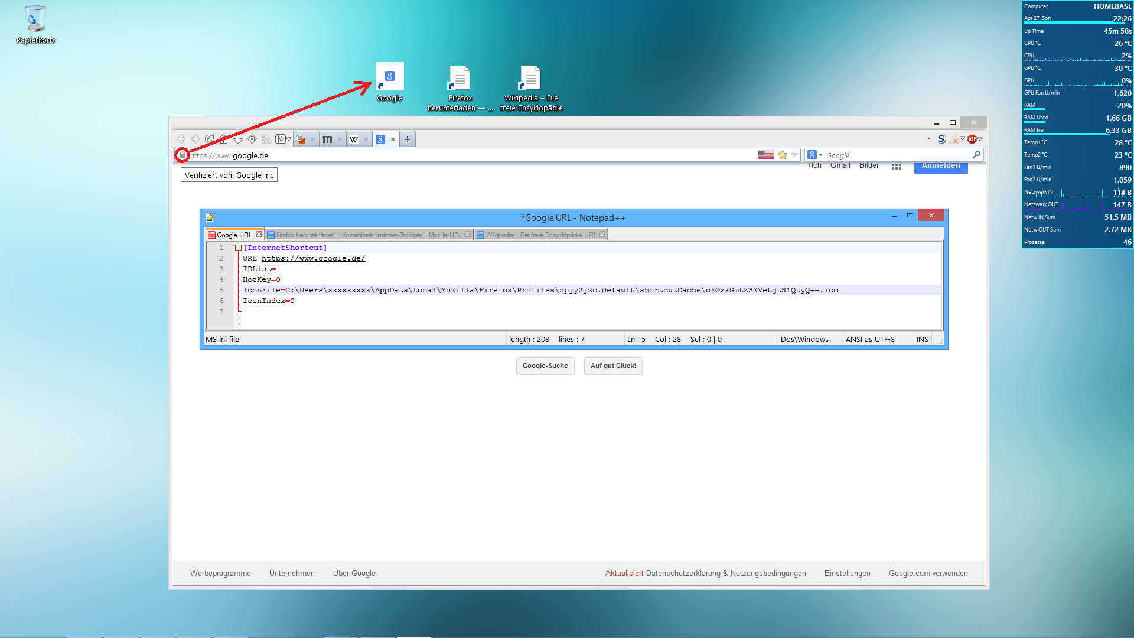The height and width of the screenshot is (638, 1134).
Task: Expand the address bar history dropdown arrow
Action: click(x=794, y=155)
